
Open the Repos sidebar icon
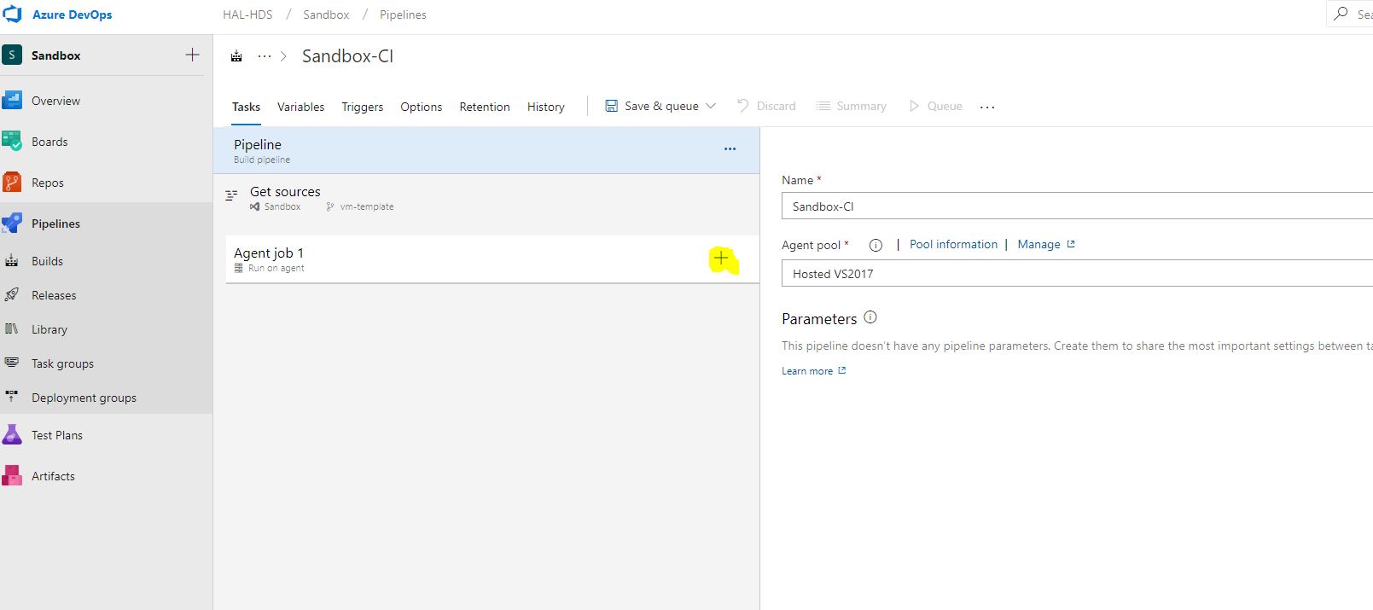pos(12,182)
